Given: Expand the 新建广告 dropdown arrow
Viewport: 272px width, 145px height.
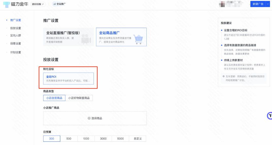Looking at the screenshot, I should tap(268, 4).
